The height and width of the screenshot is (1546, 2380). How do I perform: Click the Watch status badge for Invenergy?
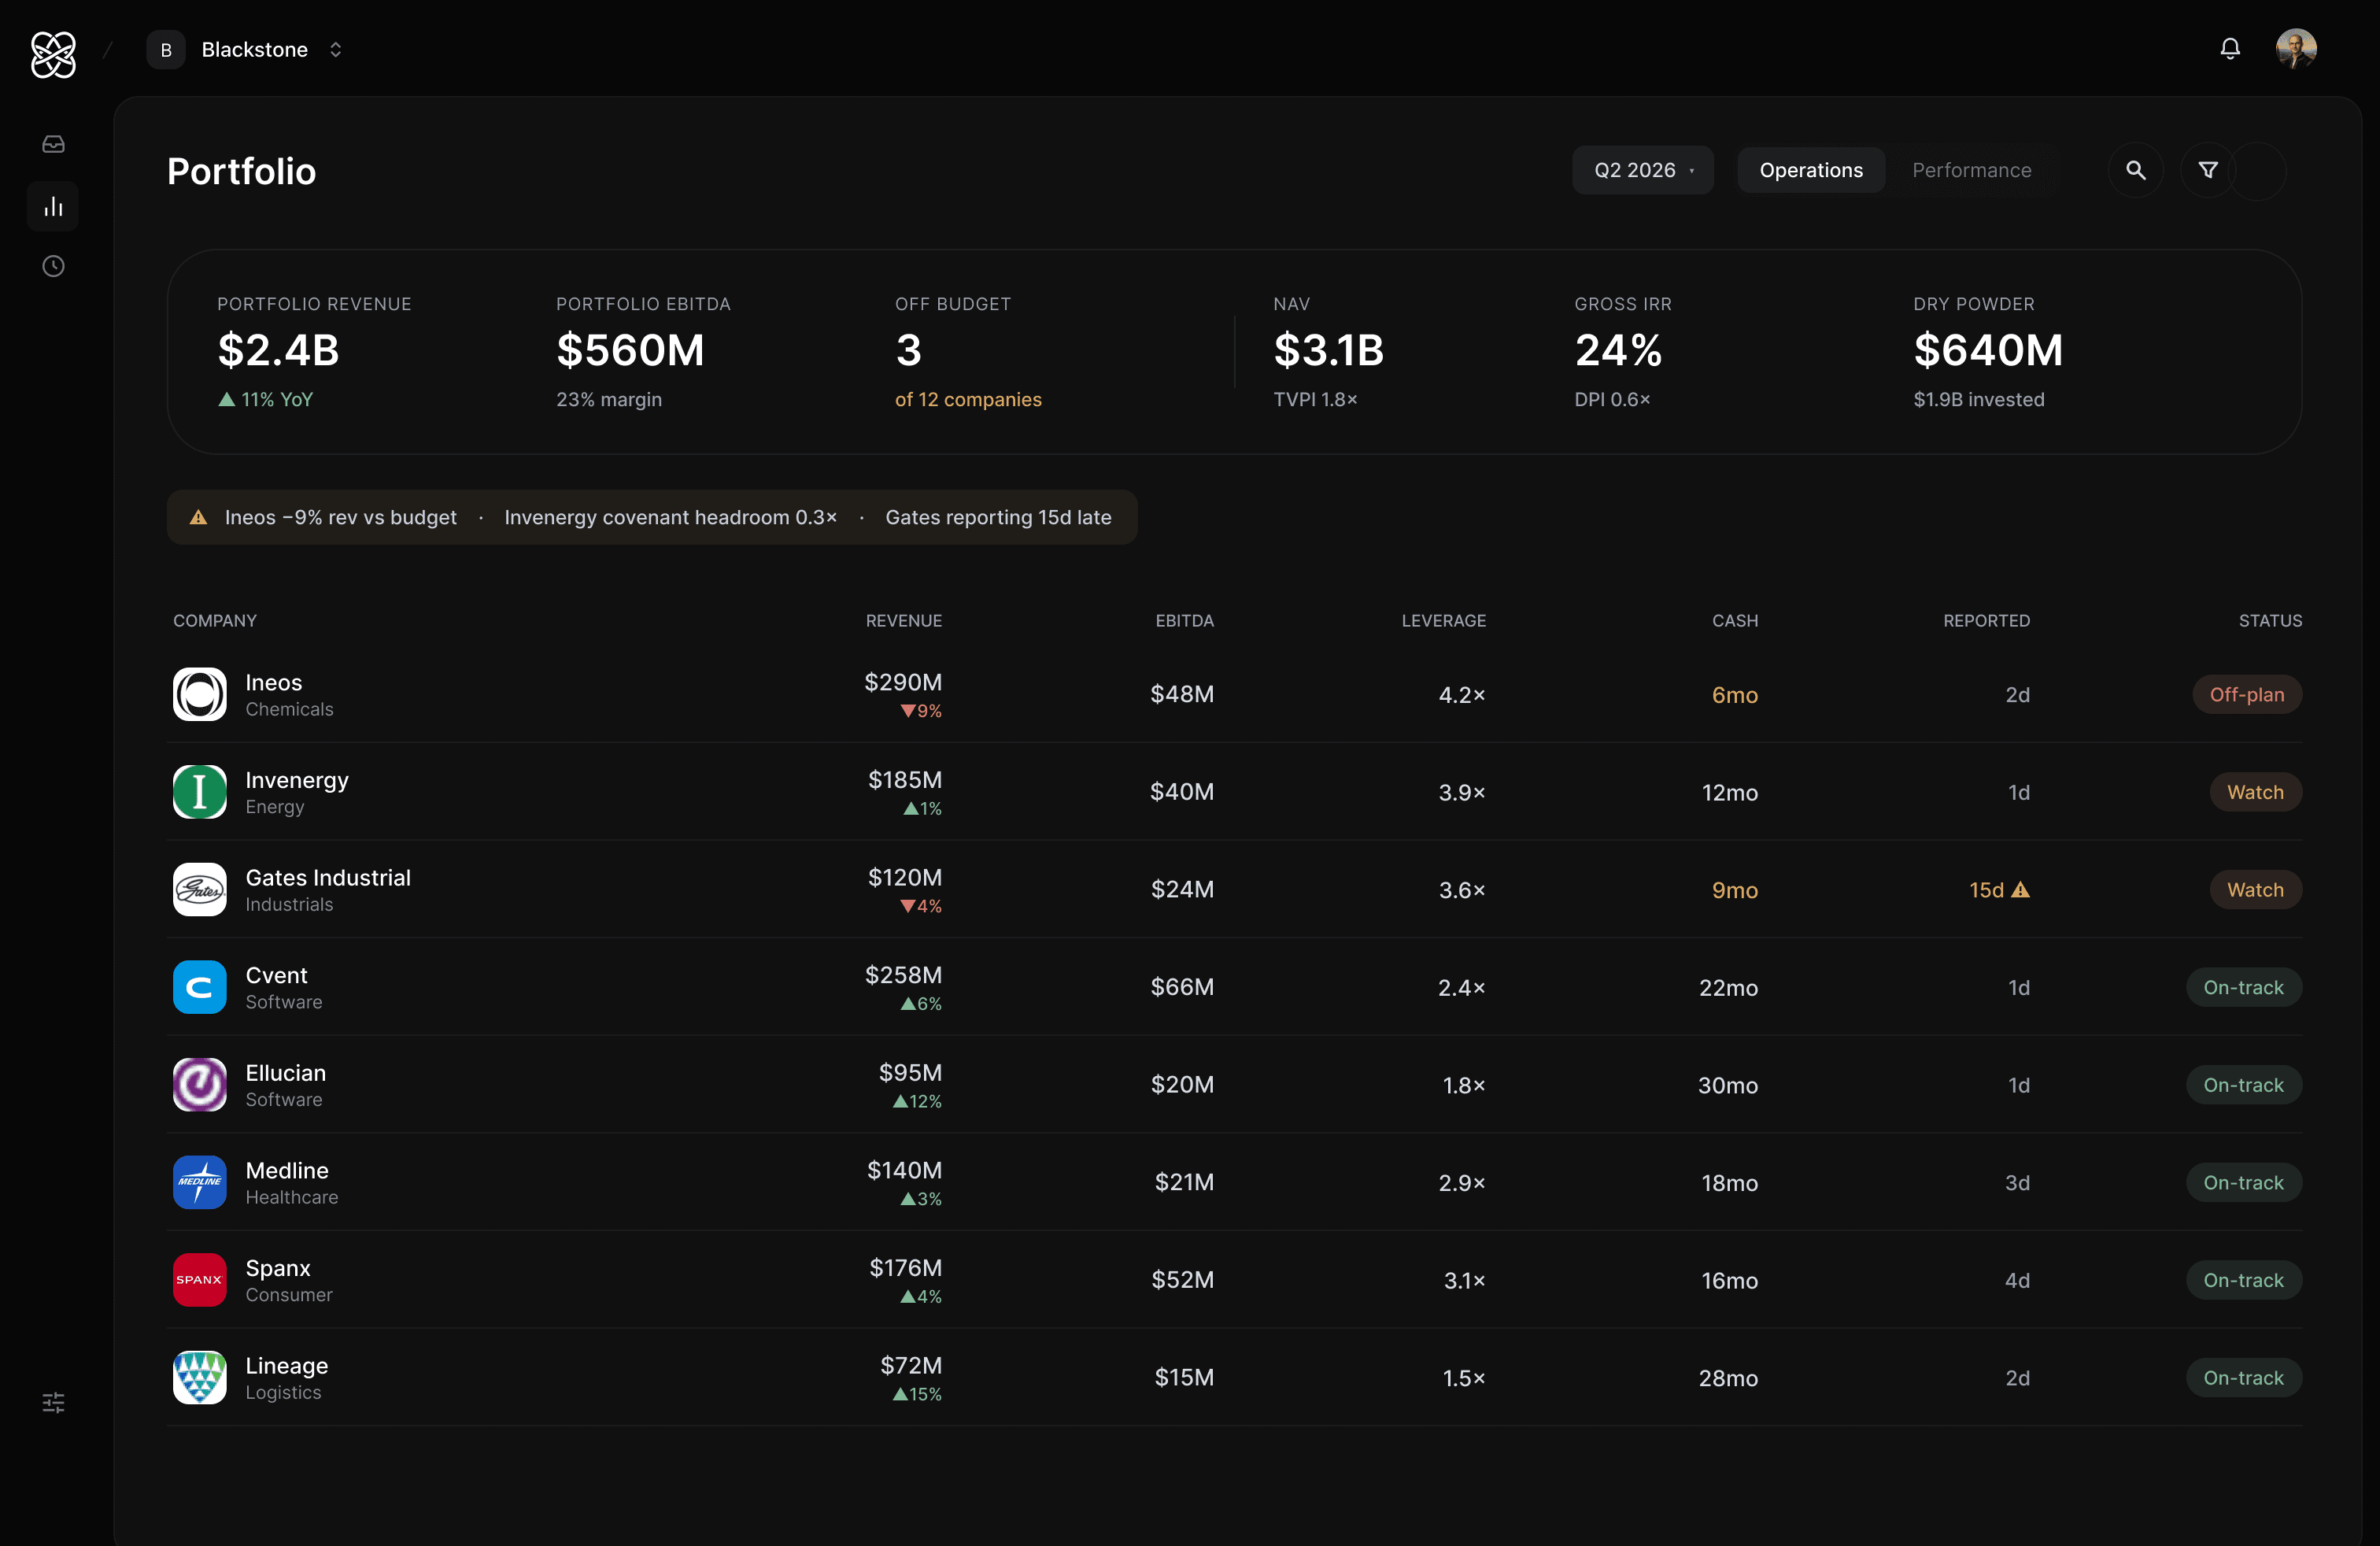(2255, 793)
